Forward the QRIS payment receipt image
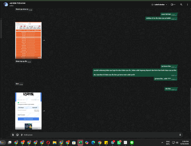Viewport: 191px width, 146px height. [44, 111]
